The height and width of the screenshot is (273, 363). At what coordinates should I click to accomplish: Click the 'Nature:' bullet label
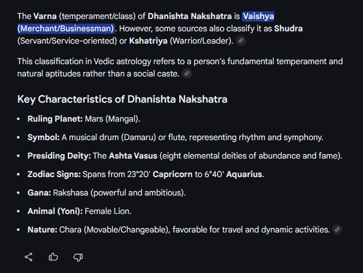pyautogui.click(x=42, y=229)
